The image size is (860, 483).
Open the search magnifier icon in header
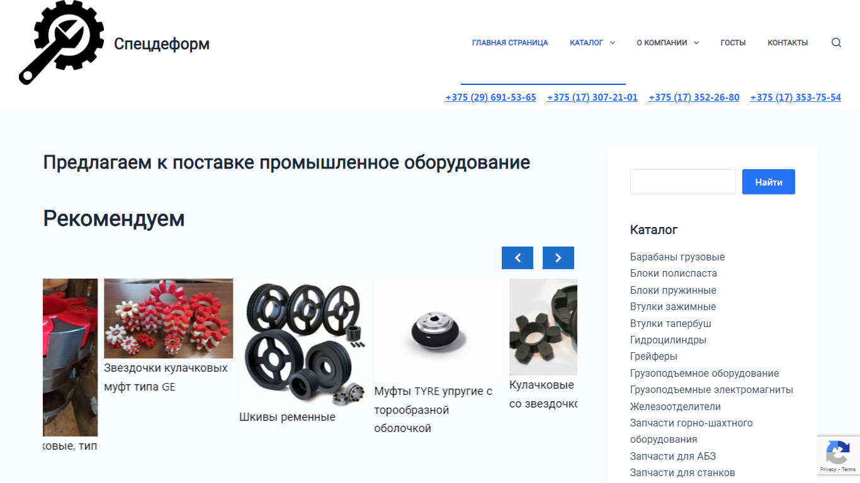pos(836,43)
